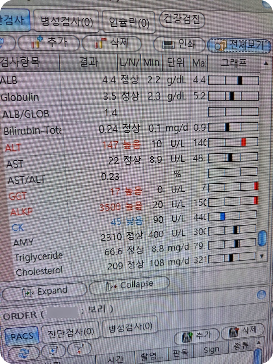Screen dimensions: 273x364
Task: Click the 단위 column header
Action: [x=176, y=62]
